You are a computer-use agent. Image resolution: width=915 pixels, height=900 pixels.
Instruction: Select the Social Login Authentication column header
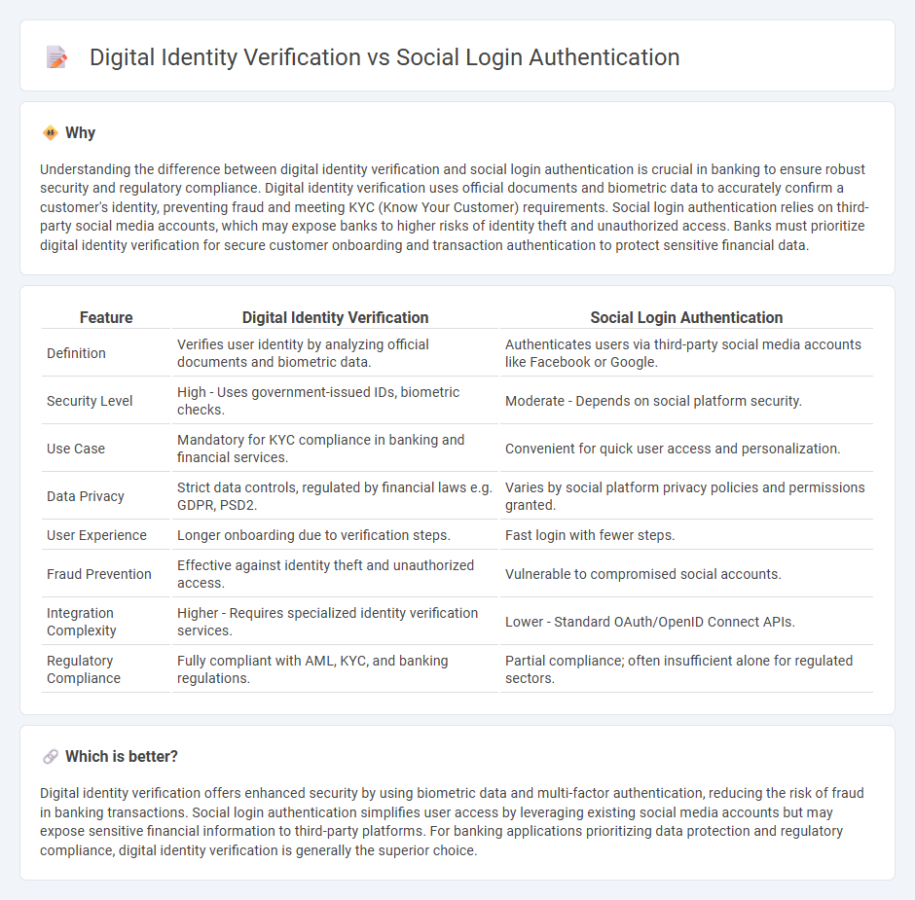[686, 317]
